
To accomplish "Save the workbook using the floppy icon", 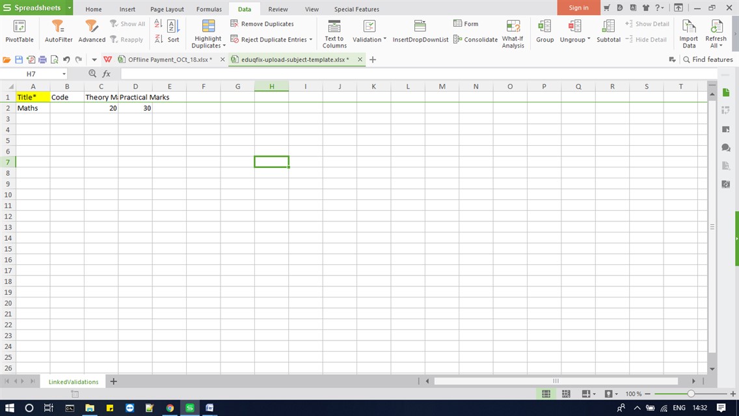I will (x=19, y=59).
